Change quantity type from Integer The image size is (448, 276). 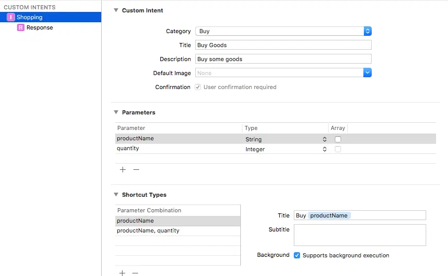tap(286, 149)
